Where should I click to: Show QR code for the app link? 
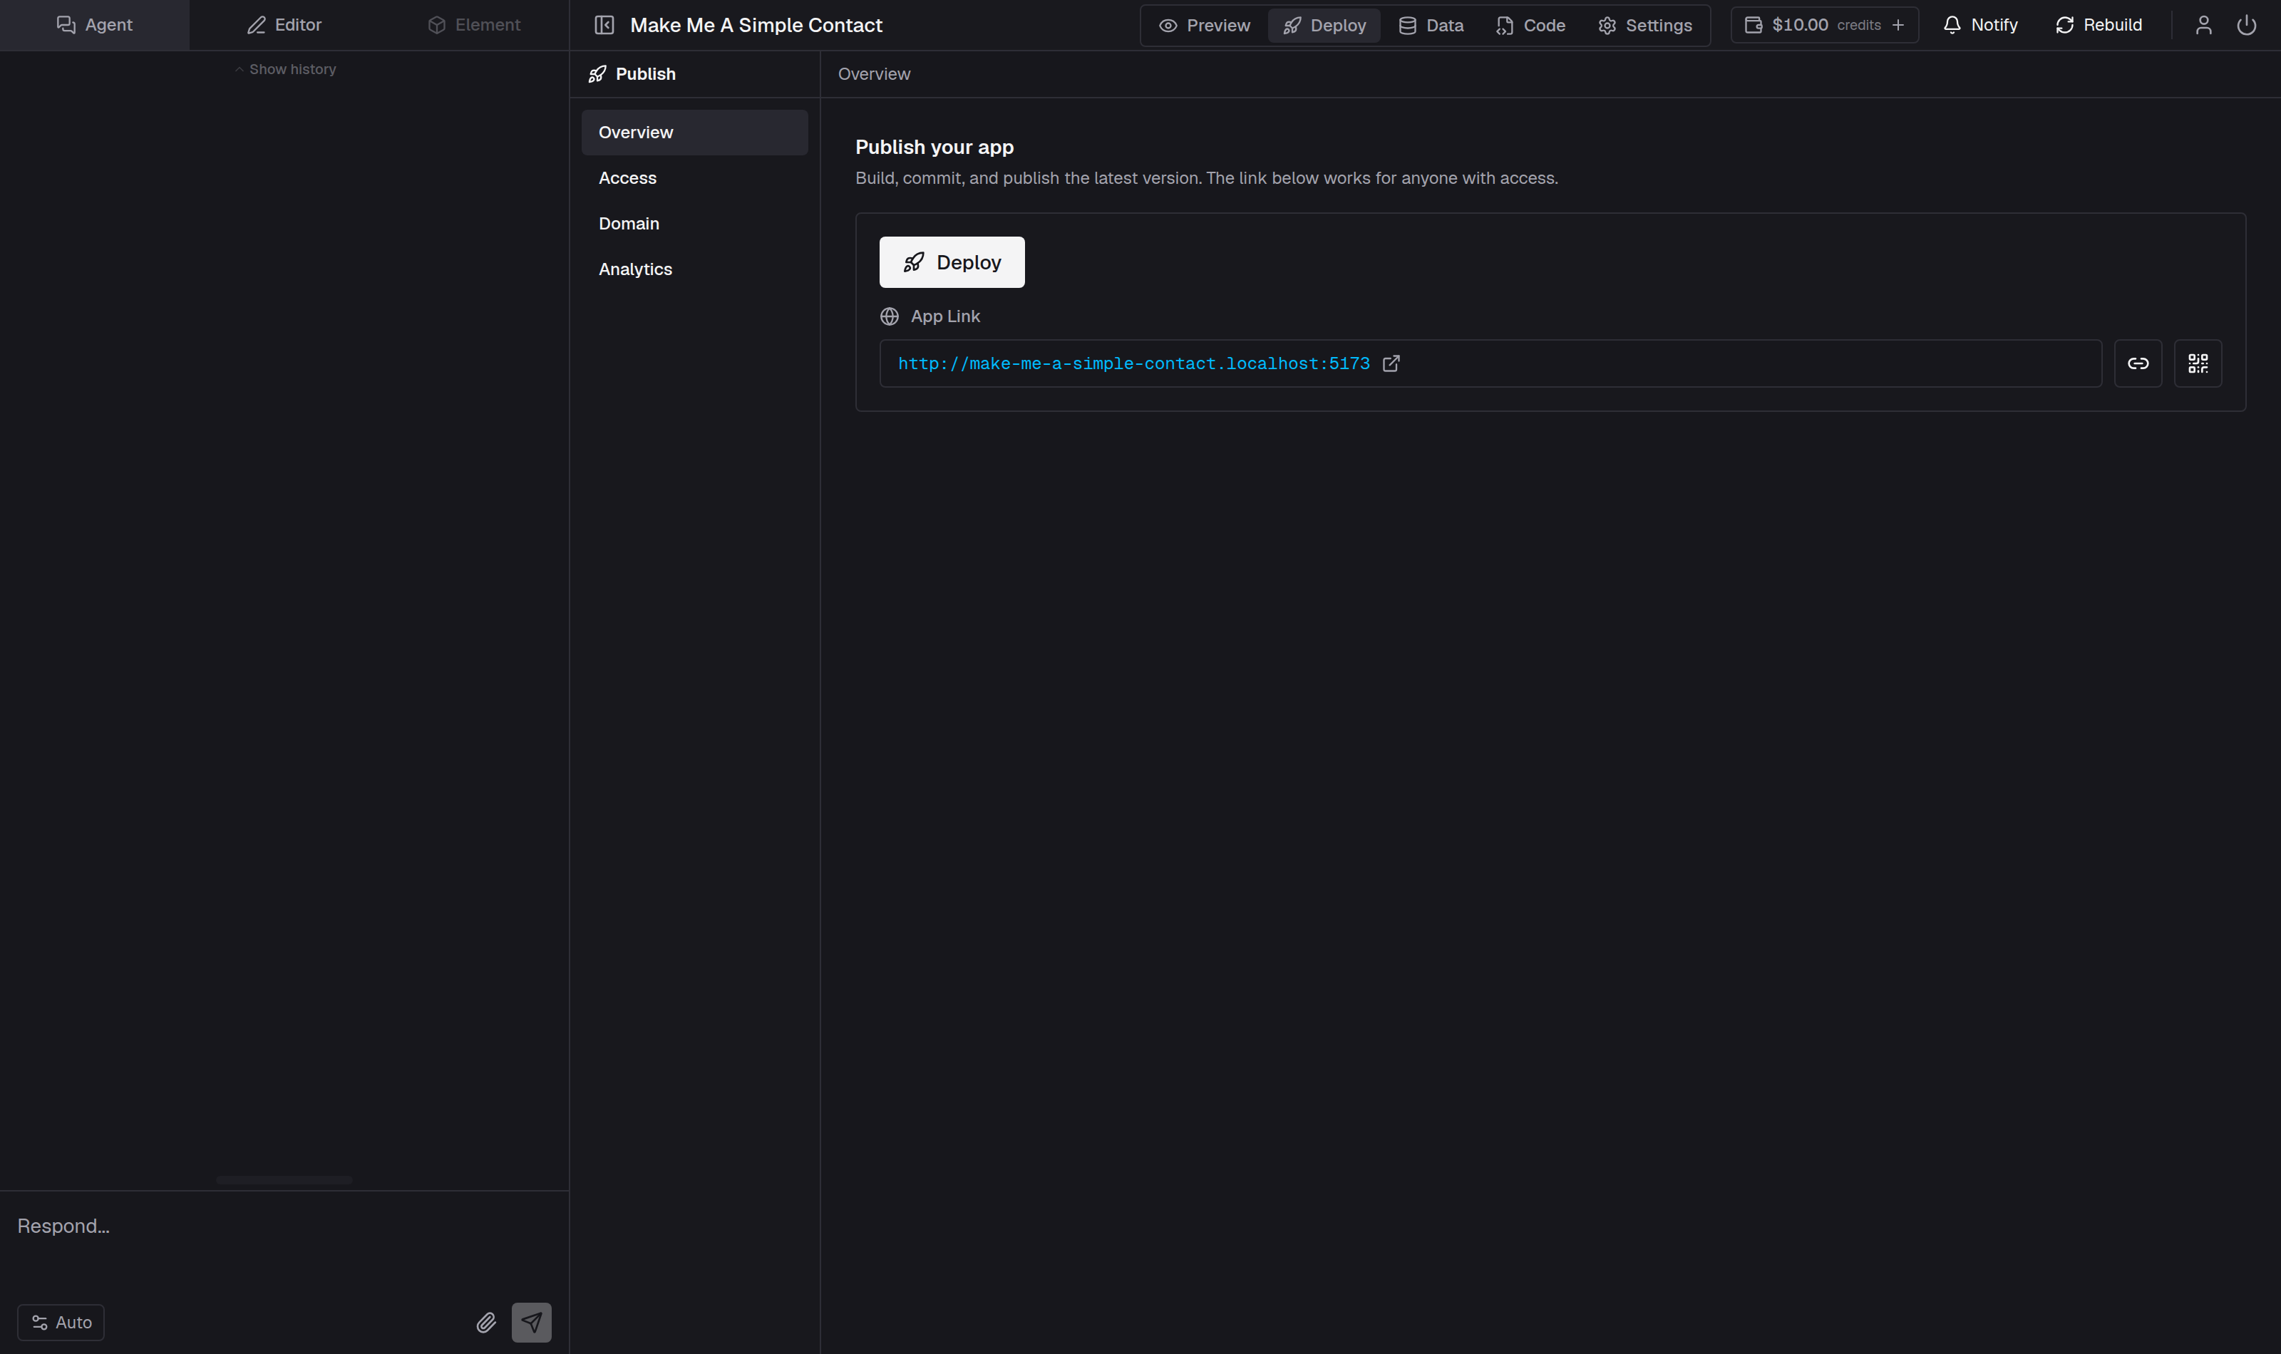click(x=2198, y=363)
